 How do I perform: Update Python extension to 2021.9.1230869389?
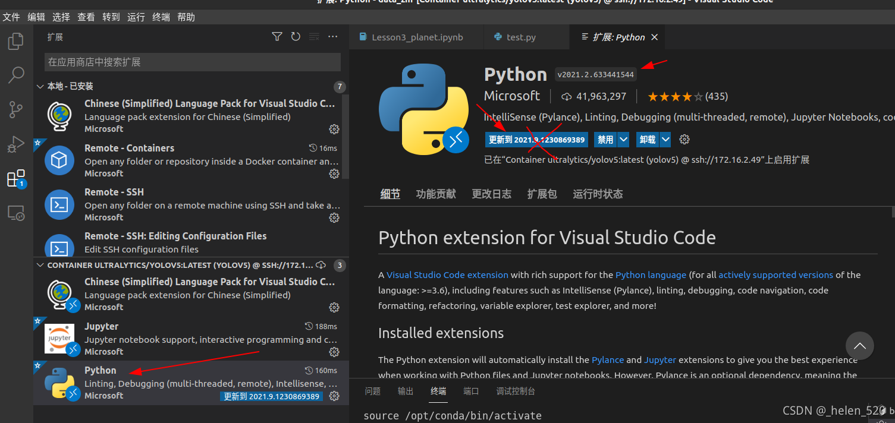click(x=536, y=140)
